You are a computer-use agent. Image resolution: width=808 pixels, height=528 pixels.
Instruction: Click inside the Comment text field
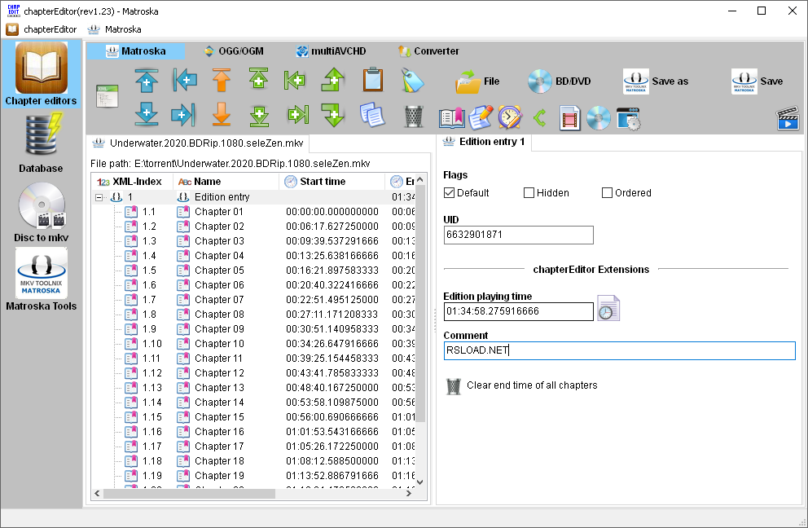619,351
